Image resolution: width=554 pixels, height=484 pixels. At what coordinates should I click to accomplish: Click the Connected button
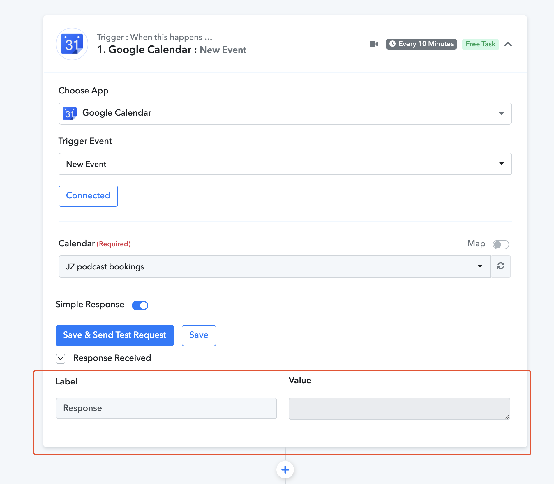(88, 196)
